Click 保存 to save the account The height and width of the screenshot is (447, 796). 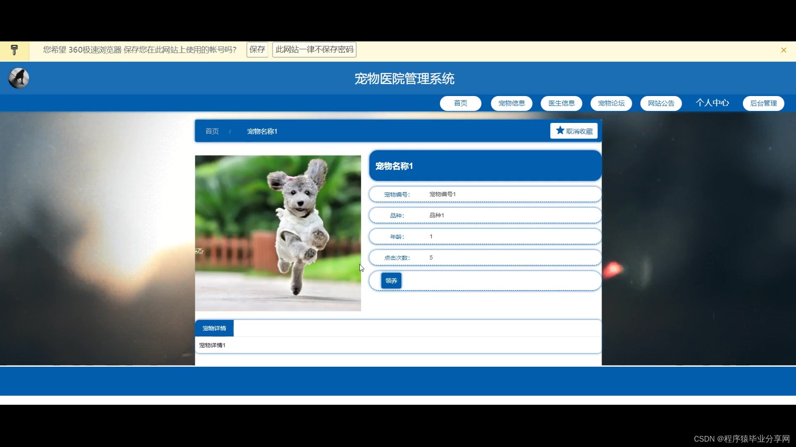pos(257,50)
